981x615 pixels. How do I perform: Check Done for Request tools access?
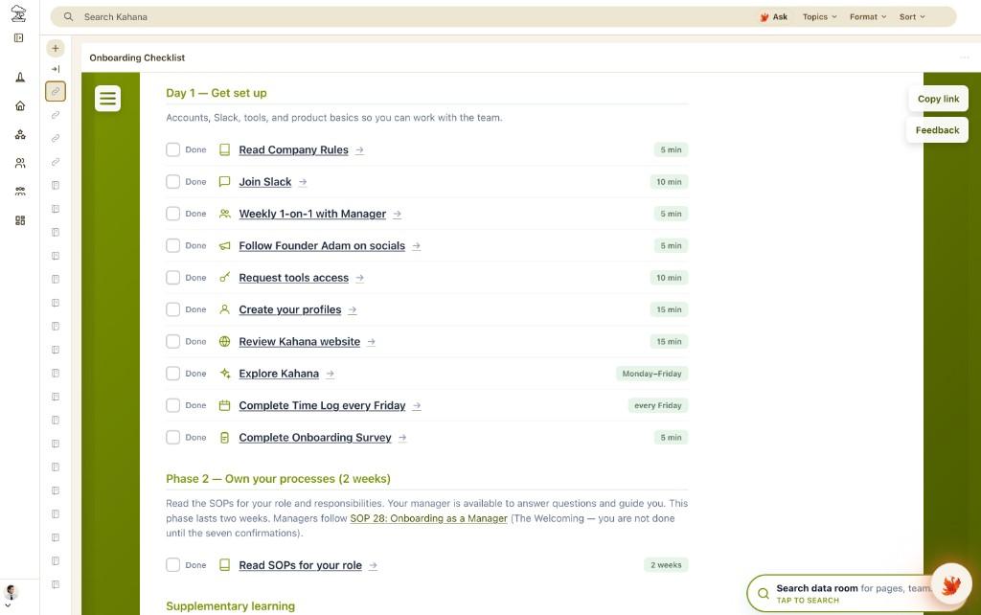coord(172,277)
